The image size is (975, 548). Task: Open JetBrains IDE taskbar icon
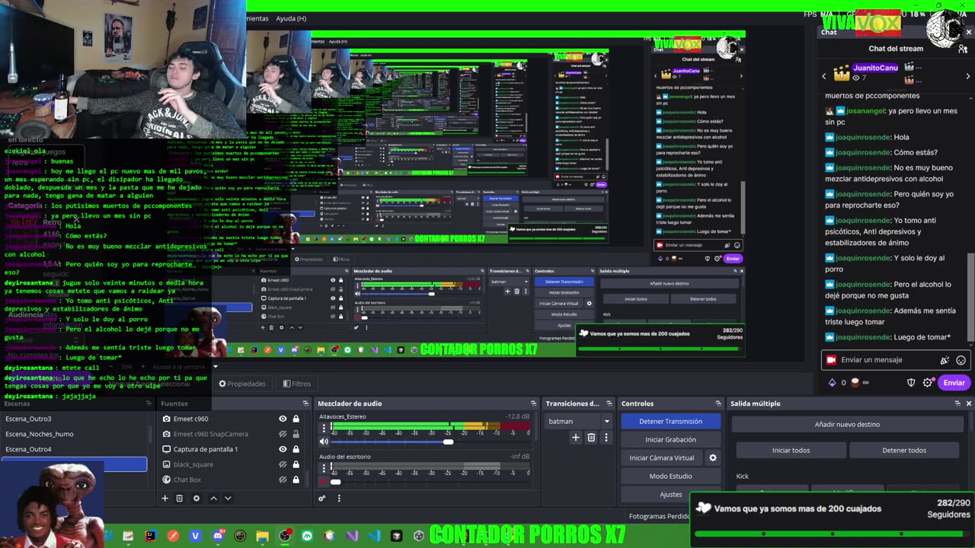[150, 536]
